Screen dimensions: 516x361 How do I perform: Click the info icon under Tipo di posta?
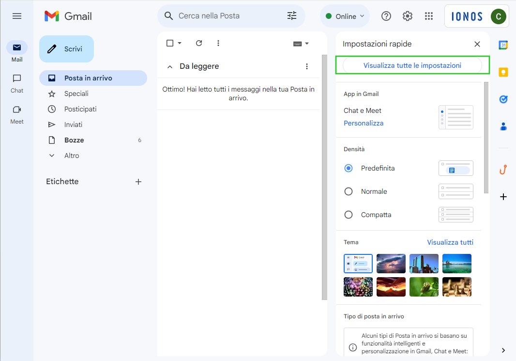(x=352, y=347)
